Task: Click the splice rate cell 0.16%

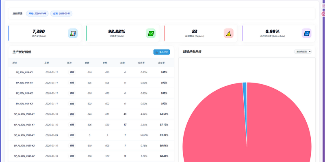Action: point(144,146)
